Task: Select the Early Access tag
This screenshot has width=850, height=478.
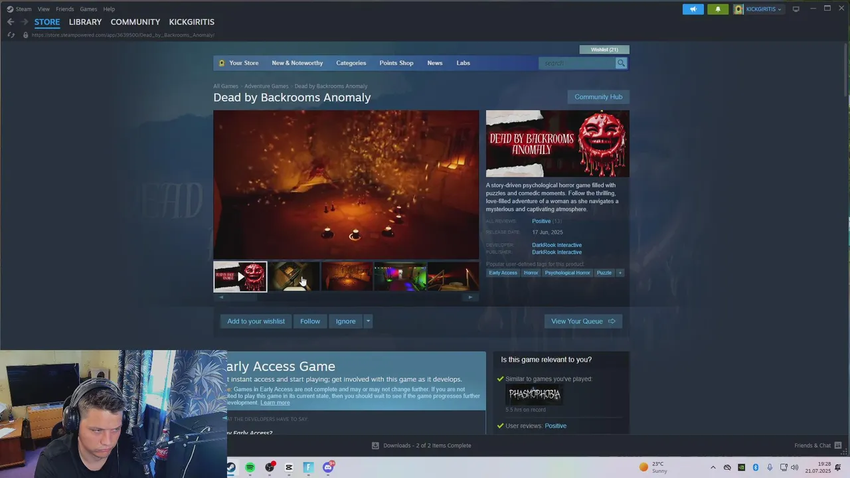Action: tap(503, 273)
